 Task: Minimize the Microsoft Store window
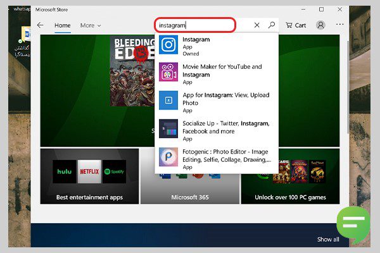303,9
